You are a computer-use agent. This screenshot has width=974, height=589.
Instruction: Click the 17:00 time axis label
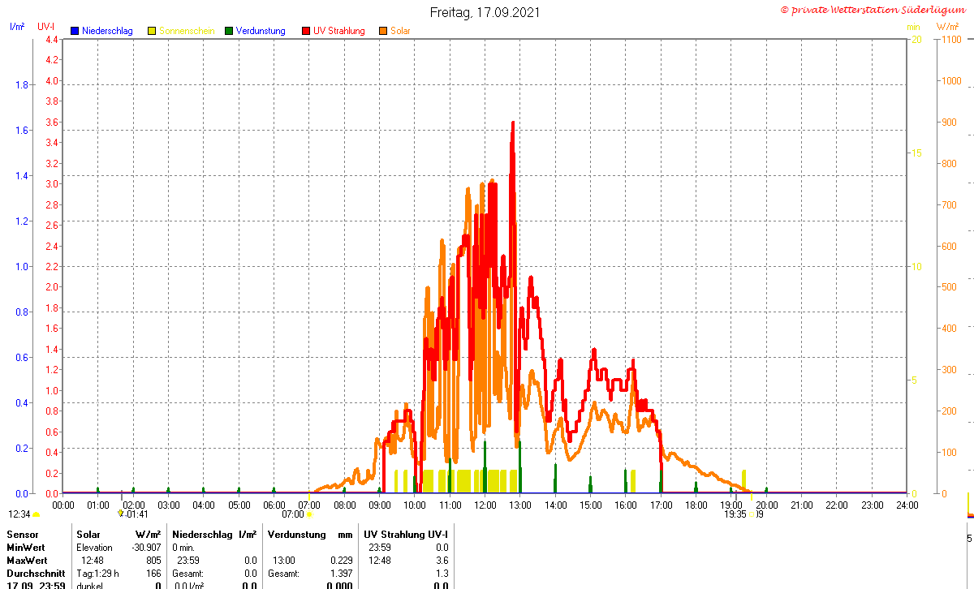tap(661, 505)
